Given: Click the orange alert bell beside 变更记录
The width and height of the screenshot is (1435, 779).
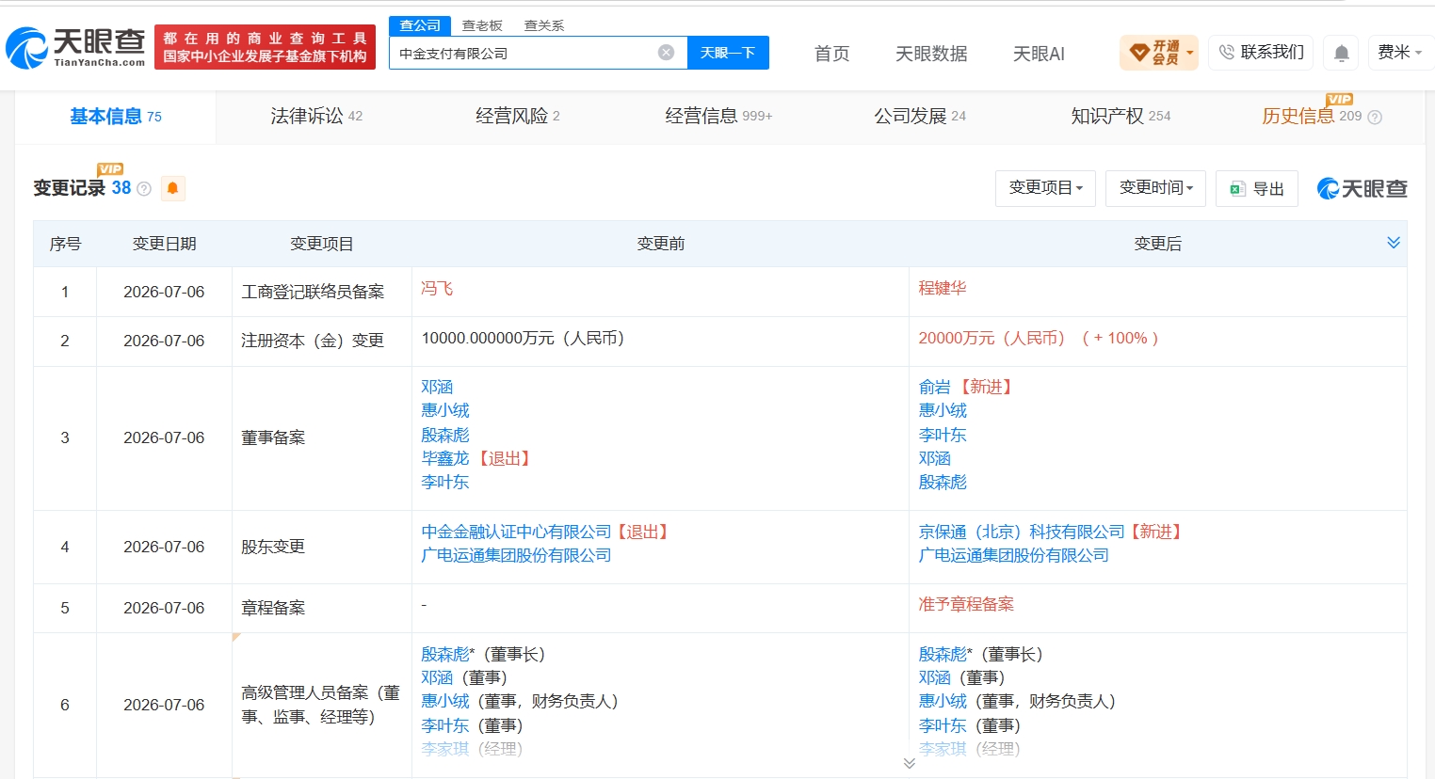Looking at the screenshot, I should [x=172, y=188].
